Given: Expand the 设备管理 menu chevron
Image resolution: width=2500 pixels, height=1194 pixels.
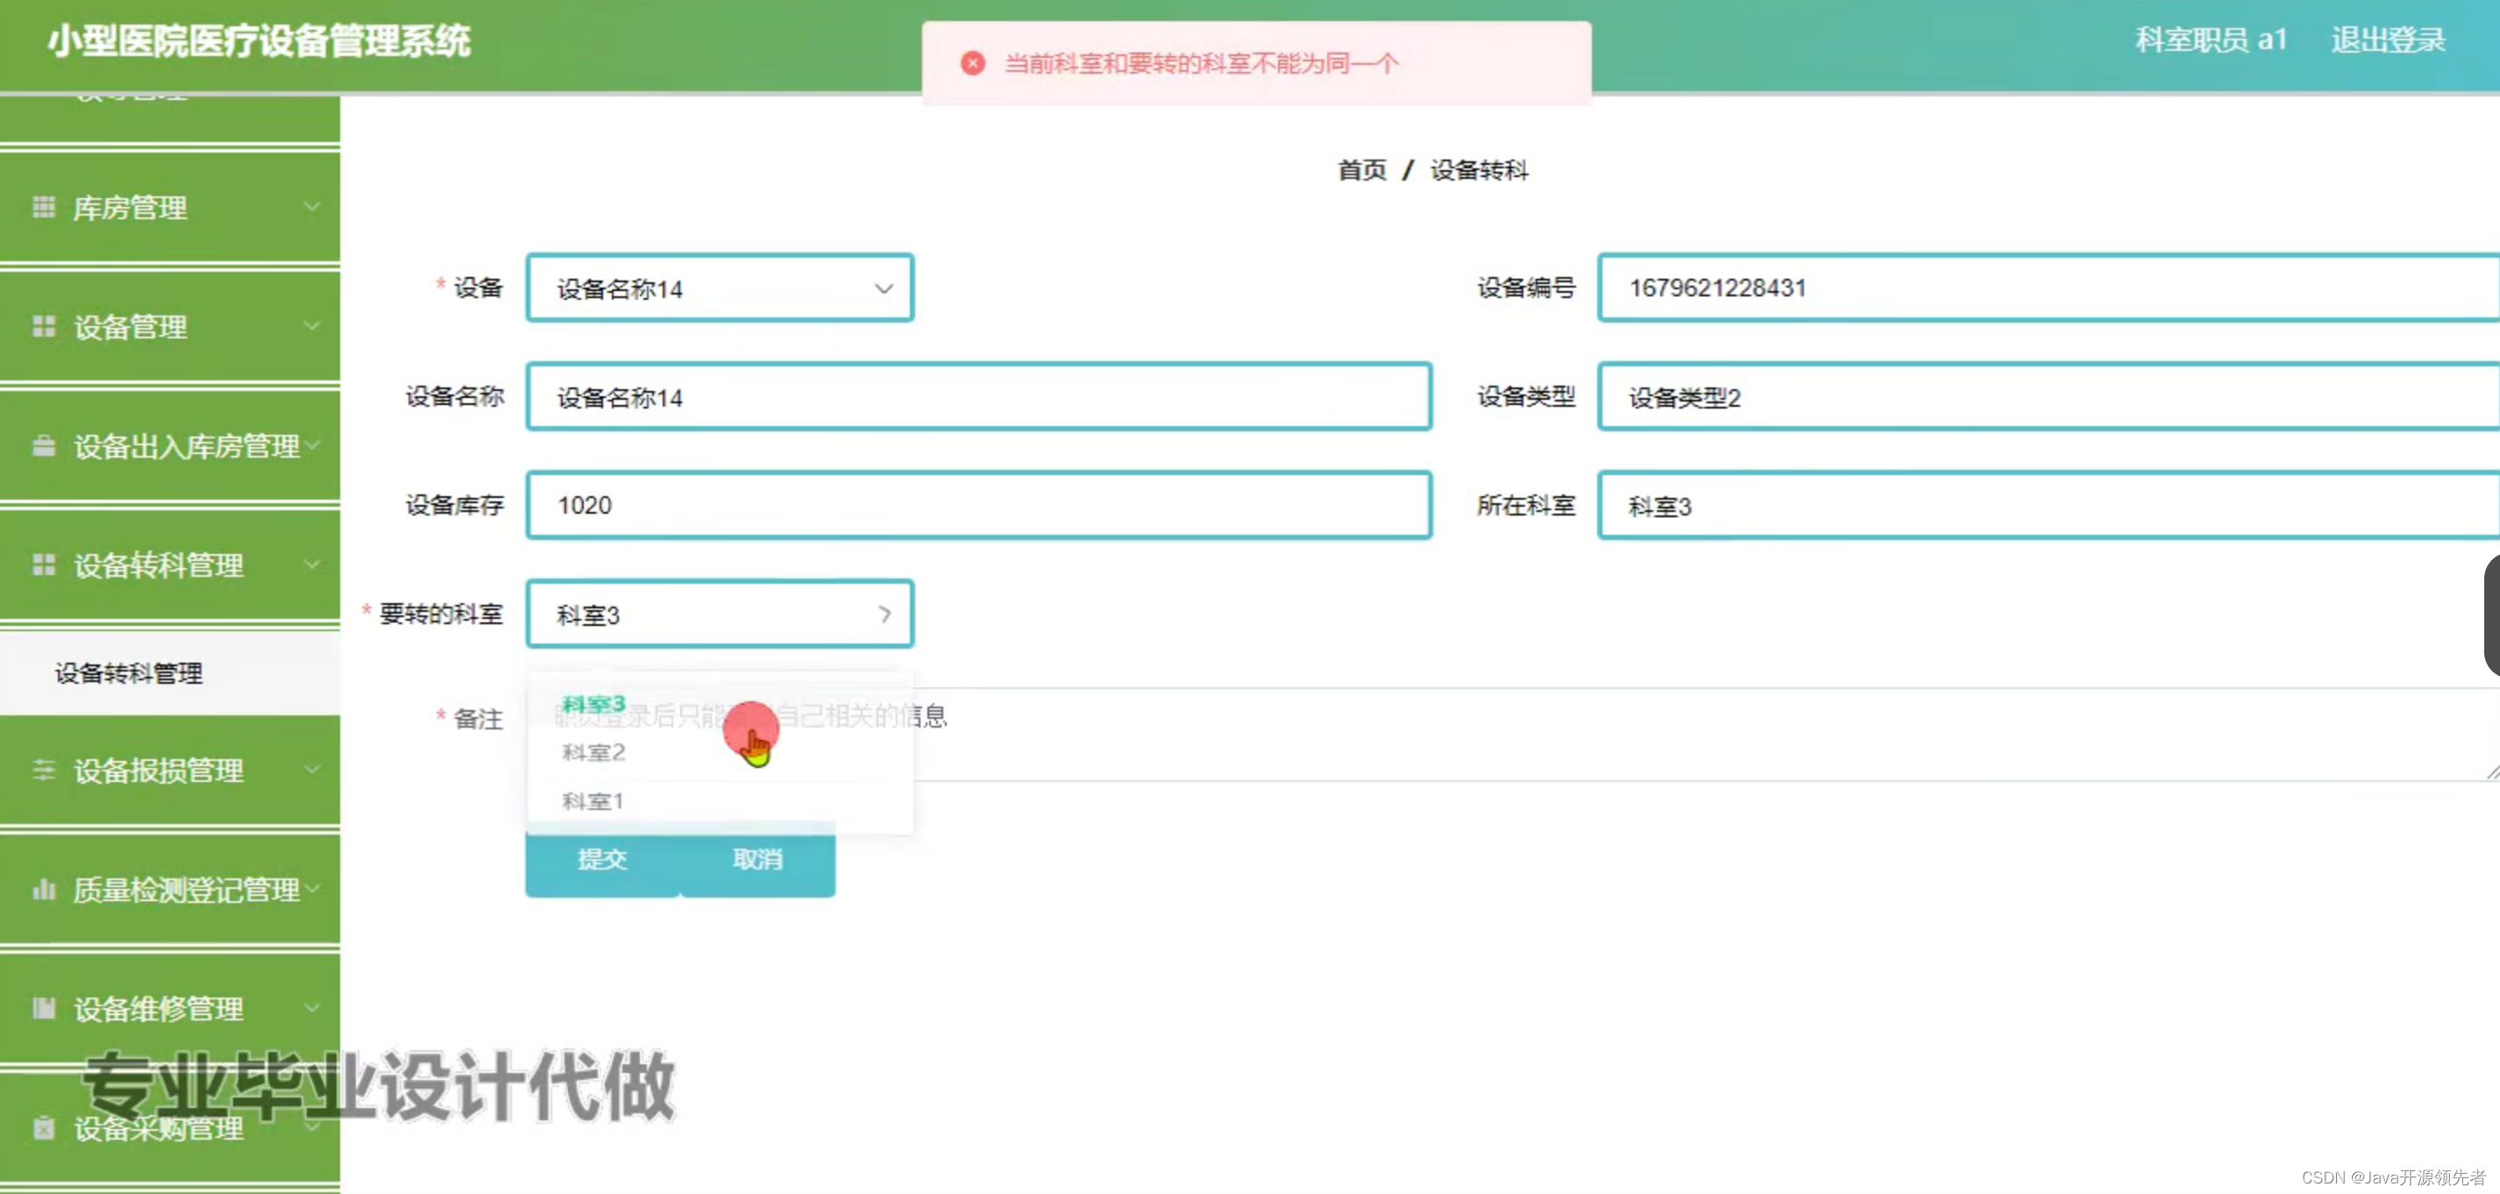Looking at the screenshot, I should pos(311,325).
